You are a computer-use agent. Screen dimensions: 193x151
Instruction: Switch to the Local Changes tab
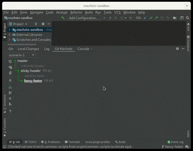click(x=28, y=49)
